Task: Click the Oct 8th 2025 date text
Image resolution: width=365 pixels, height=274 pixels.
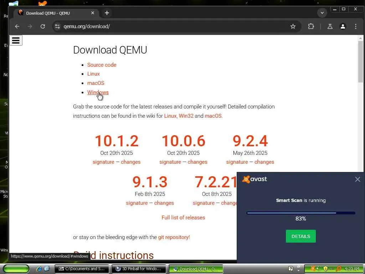Action: [217, 194]
